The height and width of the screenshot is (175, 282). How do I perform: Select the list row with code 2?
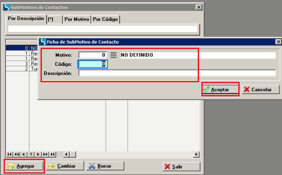(x=21, y=69)
